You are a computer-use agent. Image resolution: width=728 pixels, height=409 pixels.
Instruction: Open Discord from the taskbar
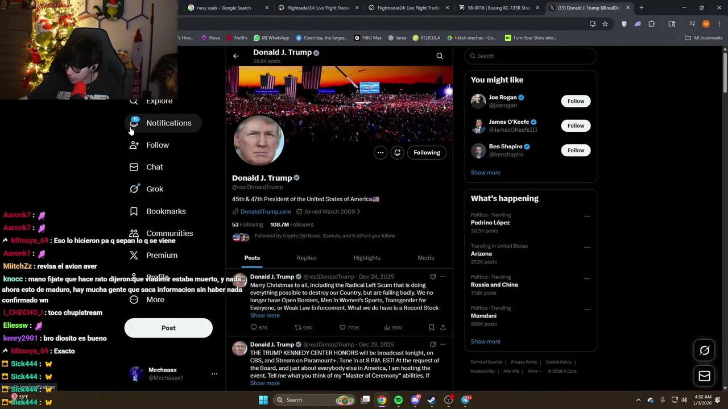click(x=415, y=400)
